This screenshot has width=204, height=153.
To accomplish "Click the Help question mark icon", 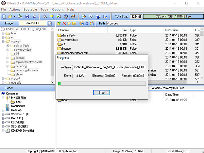I will (98, 17).
